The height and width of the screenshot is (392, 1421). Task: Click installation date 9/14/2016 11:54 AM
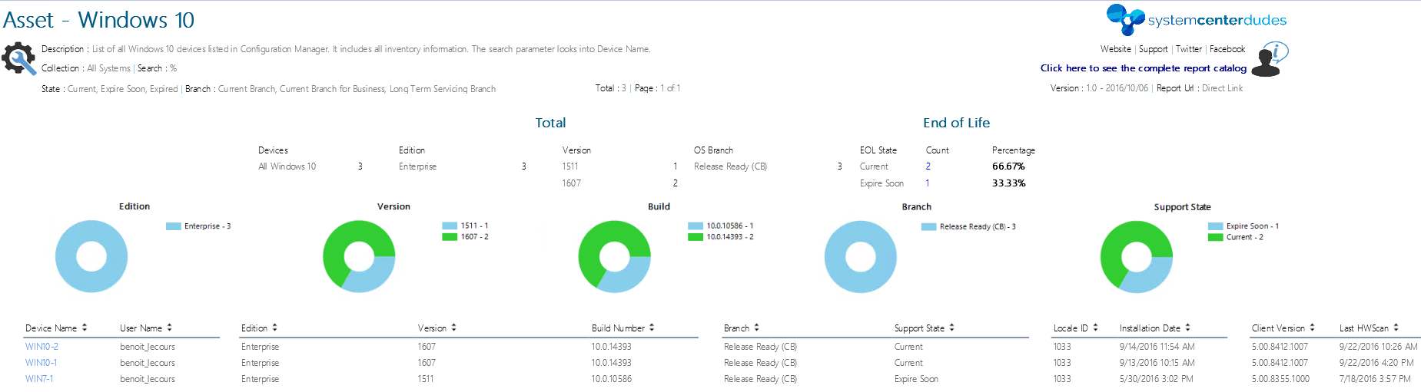click(1157, 347)
